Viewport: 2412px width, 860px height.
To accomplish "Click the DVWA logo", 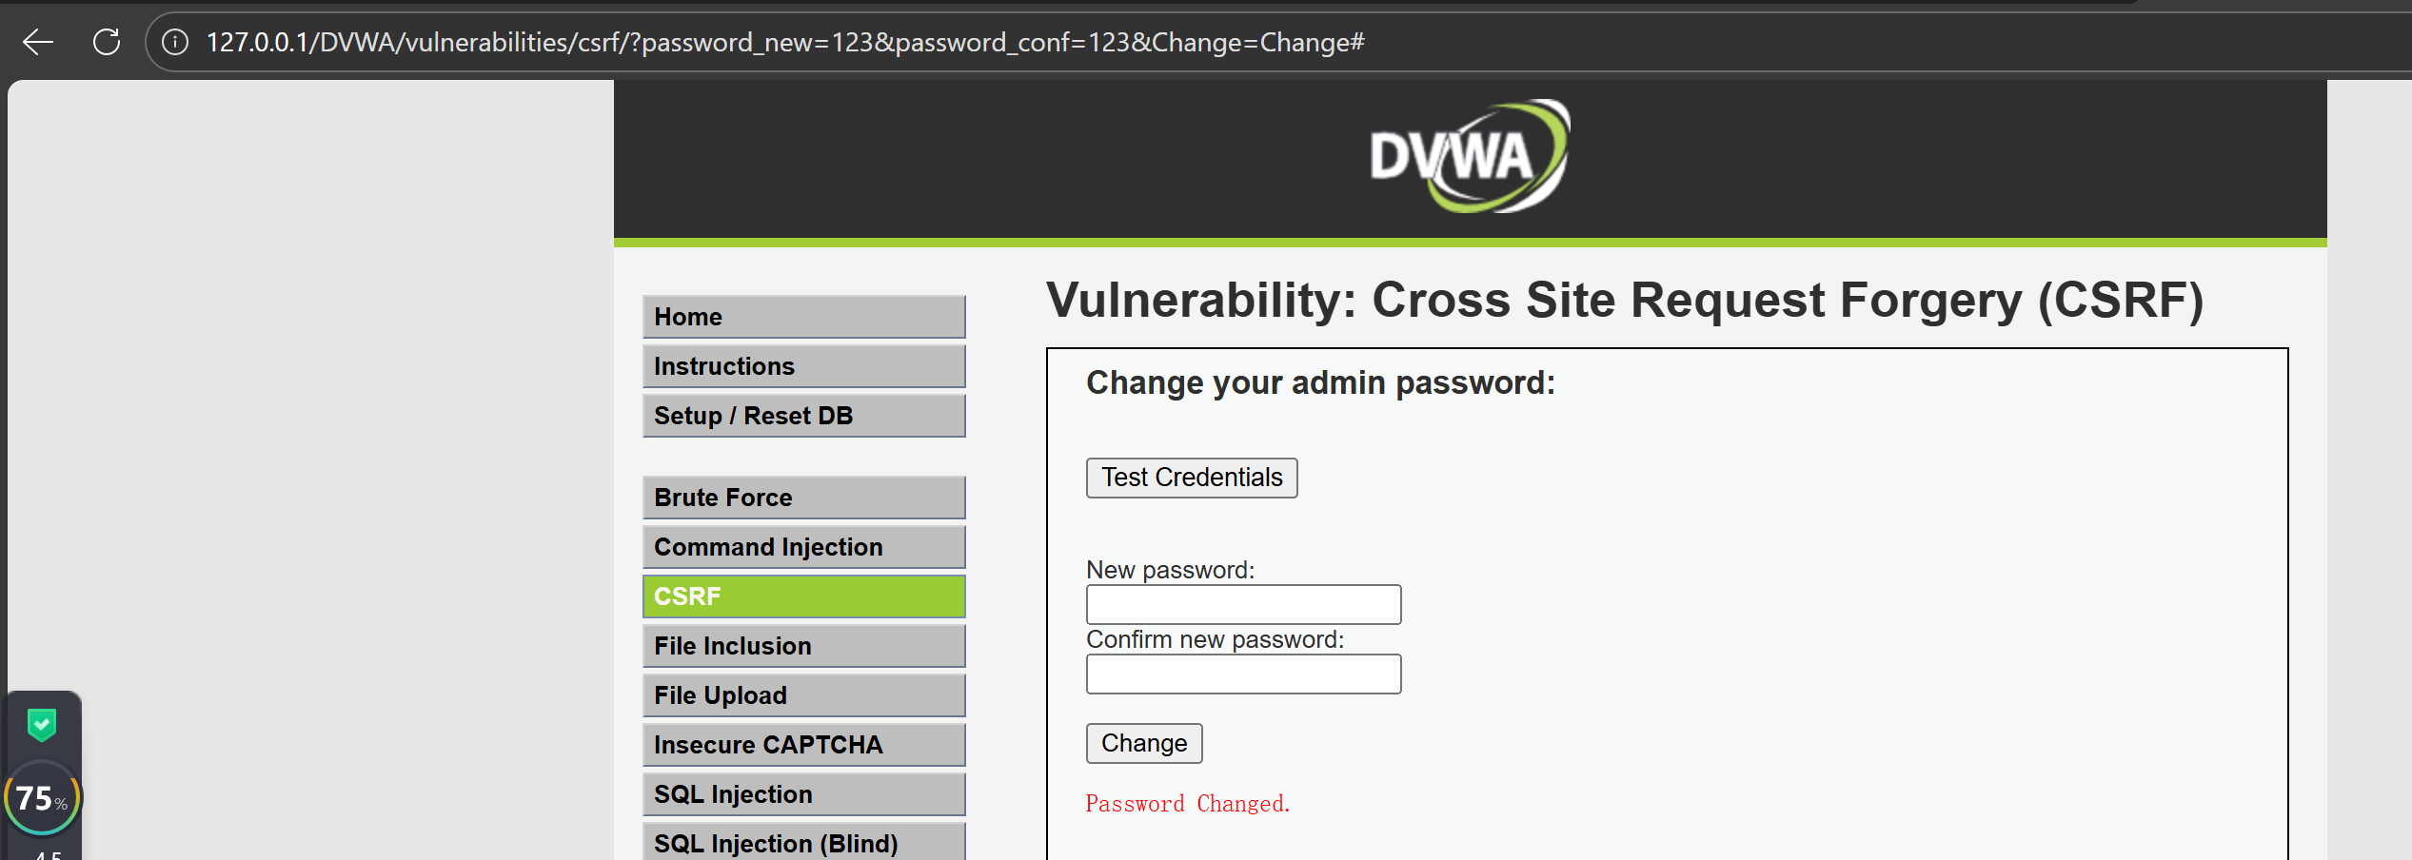I will click(1469, 157).
